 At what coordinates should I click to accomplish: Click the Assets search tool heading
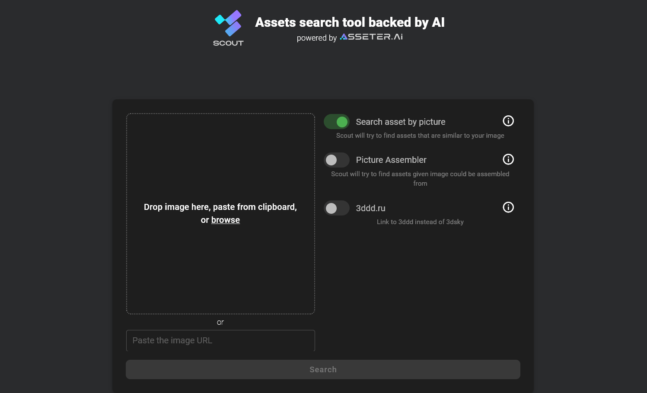[351, 22]
